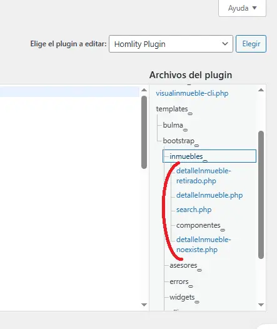Open detalleInmueble-noexiste.php file

pyautogui.click(x=203, y=245)
